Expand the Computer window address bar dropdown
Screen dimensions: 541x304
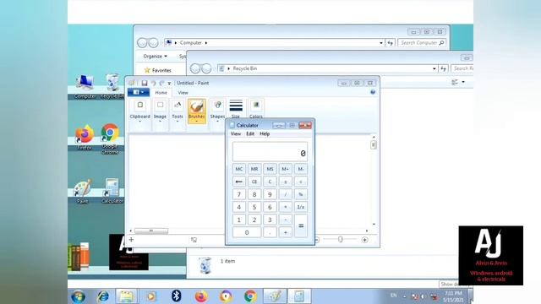point(381,43)
